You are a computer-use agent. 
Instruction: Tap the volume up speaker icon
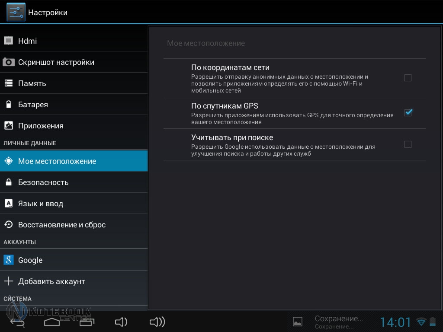click(157, 322)
